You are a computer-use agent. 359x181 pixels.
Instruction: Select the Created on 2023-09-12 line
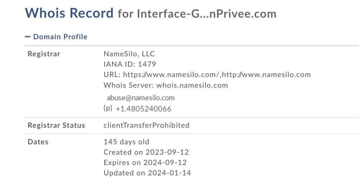tap(146, 152)
